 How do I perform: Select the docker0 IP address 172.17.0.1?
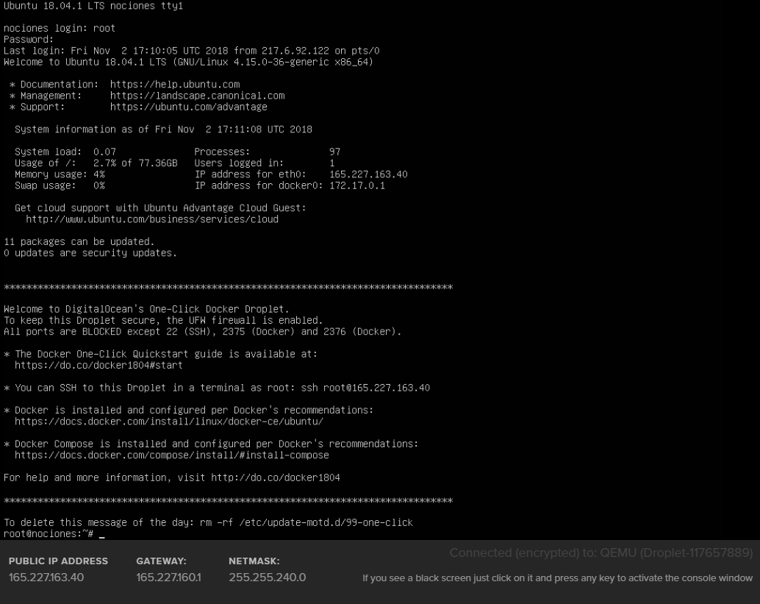[x=357, y=185]
